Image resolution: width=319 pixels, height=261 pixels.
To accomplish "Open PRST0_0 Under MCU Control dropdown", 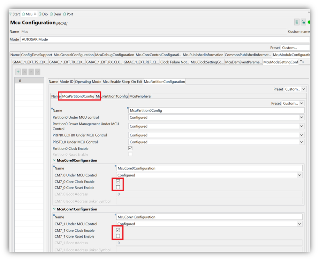I will pyautogui.click(x=216, y=142).
